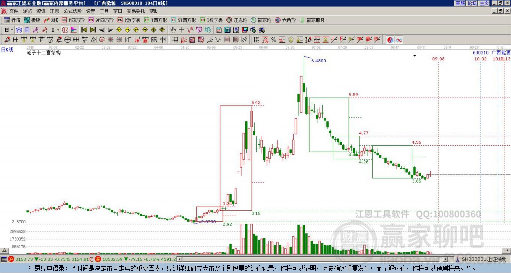The height and width of the screenshot is (273, 511).
Task: Click the red 沪 index icon in status bar
Action: [x=12, y=259]
